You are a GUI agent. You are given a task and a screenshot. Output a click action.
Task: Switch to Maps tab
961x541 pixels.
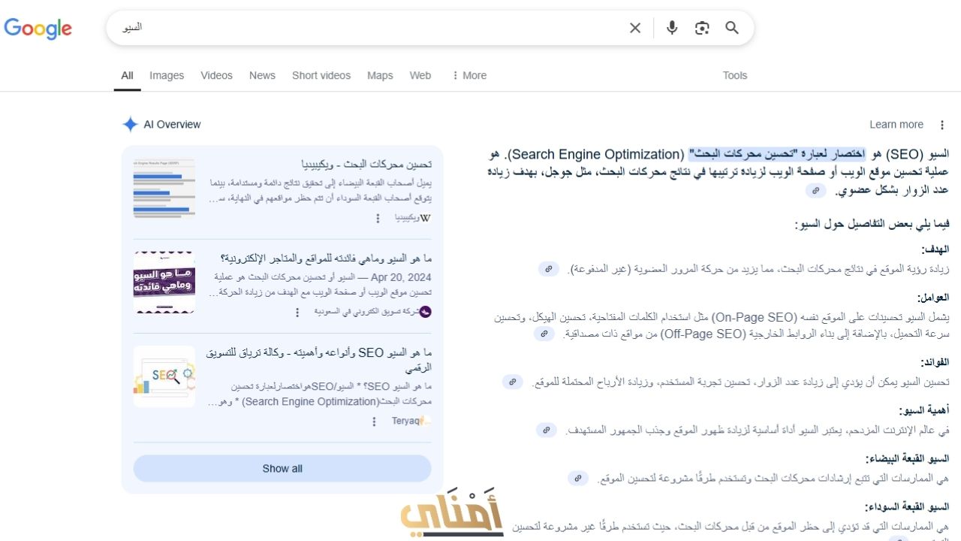point(380,75)
